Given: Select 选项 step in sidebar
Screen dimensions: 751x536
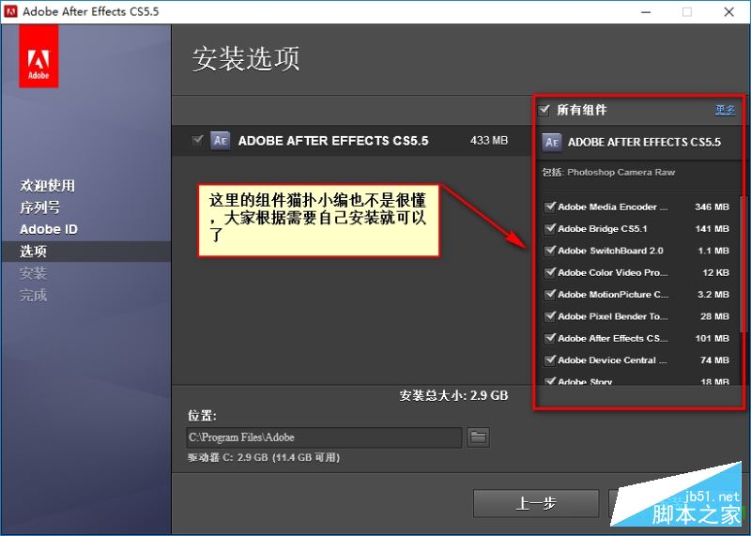Looking at the screenshot, I should pyautogui.click(x=33, y=251).
